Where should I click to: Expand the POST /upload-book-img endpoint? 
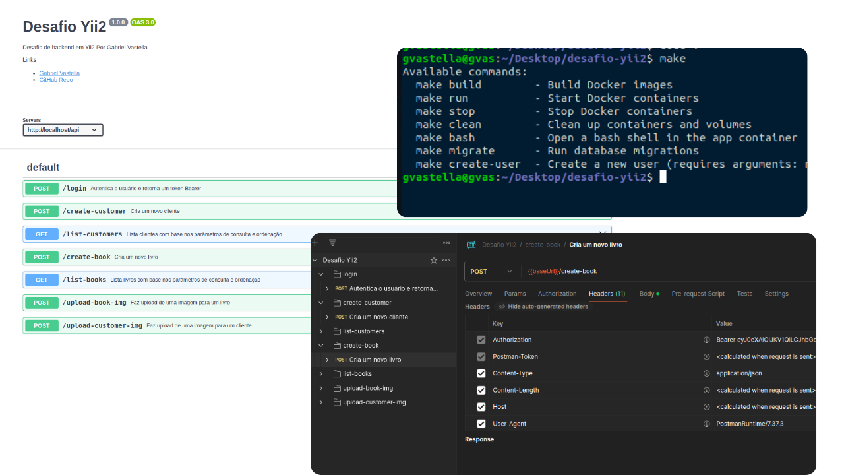pos(167,303)
